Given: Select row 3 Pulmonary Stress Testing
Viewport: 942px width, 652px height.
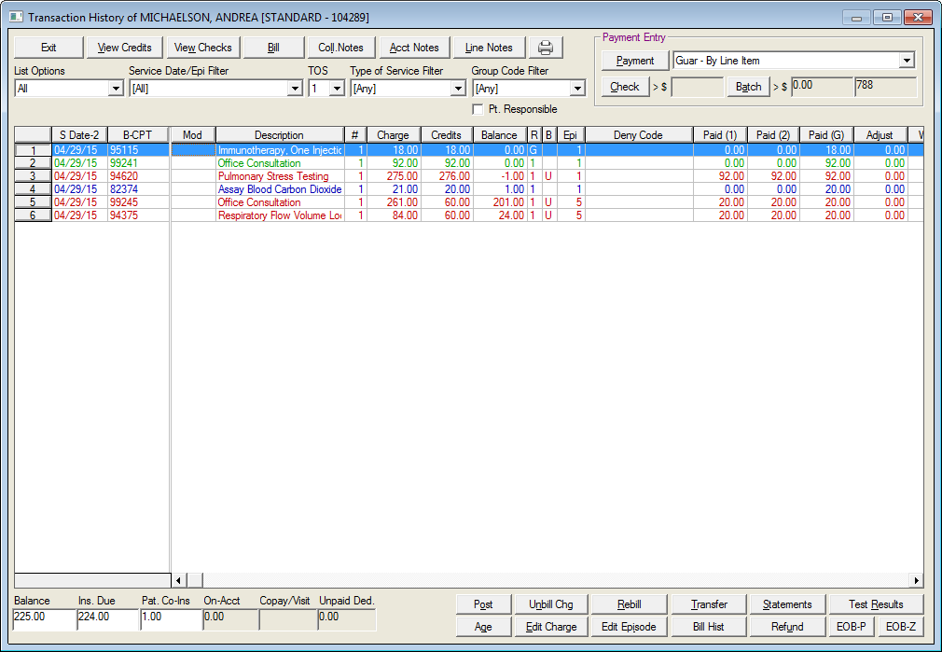Looking at the screenshot, I should (x=272, y=176).
